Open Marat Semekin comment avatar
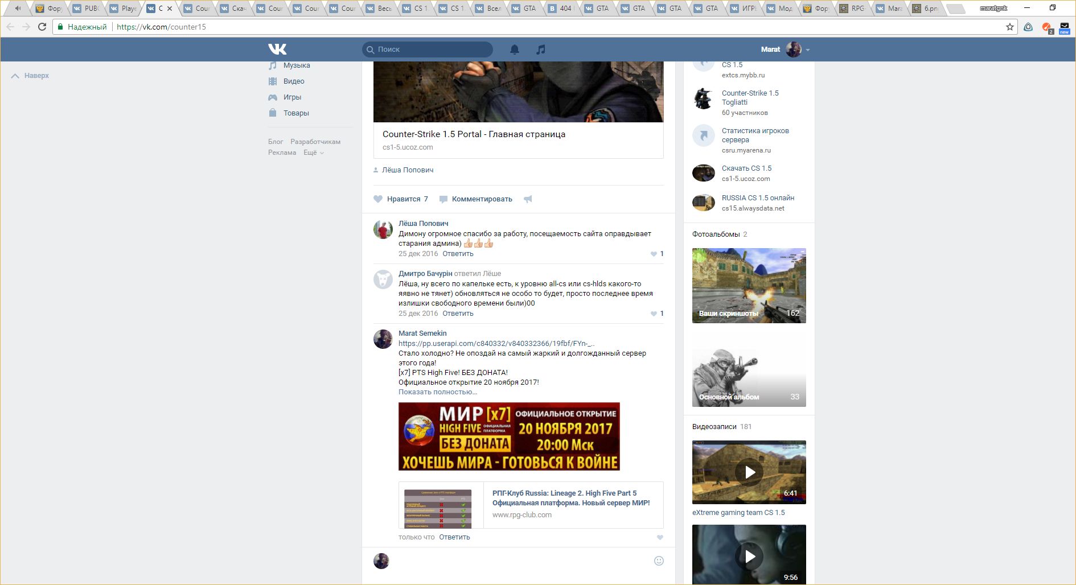Viewport: 1076px width, 585px height. [383, 339]
